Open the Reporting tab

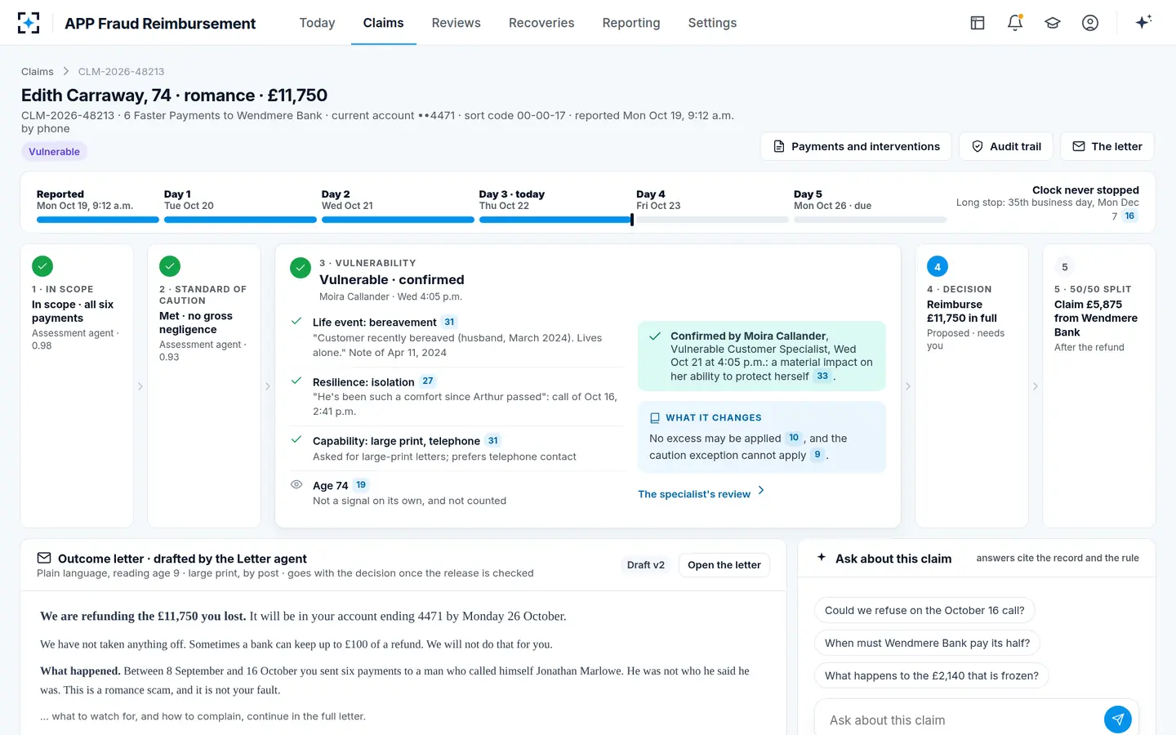[631, 23]
